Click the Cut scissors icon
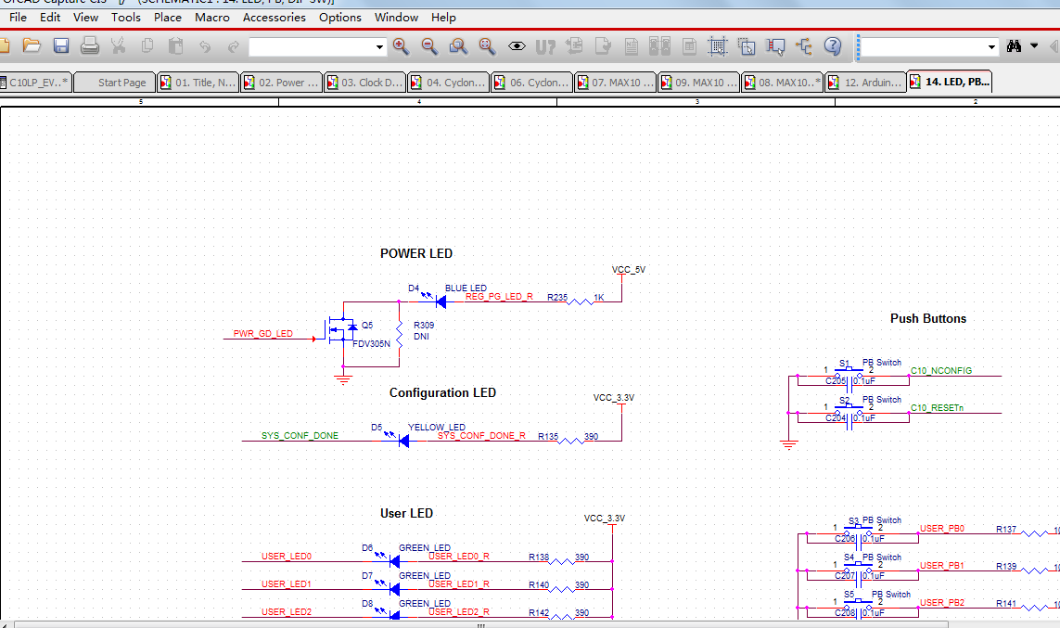 [119, 46]
